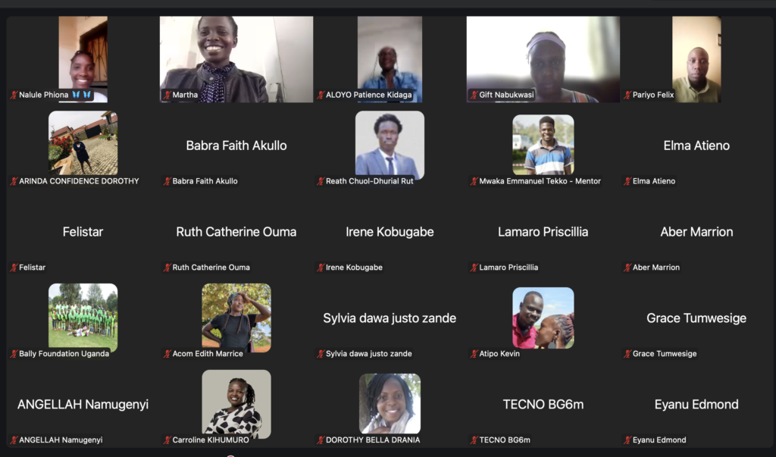This screenshot has height=457, width=776.
Task: Click muted mic icon beside TECNO BG6m
Action: (474, 440)
